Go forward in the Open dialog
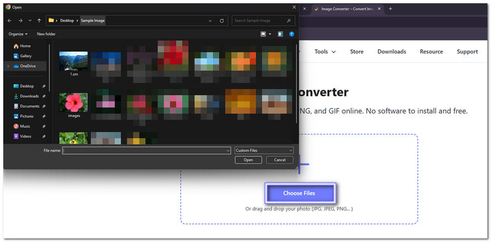The width and height of the screenshot is (491, 242). tap(20, 21)
